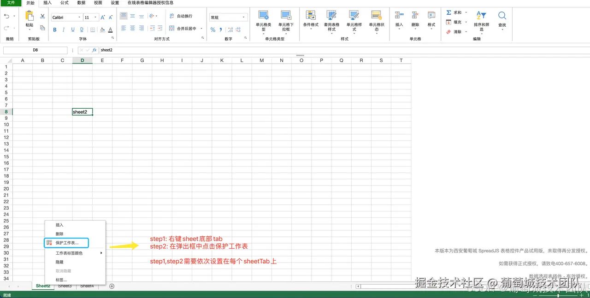Click the 求和 (AutoSum) icon
Image resolution: width=590 pixels, height=298 pixels.
tap(448, 12)
